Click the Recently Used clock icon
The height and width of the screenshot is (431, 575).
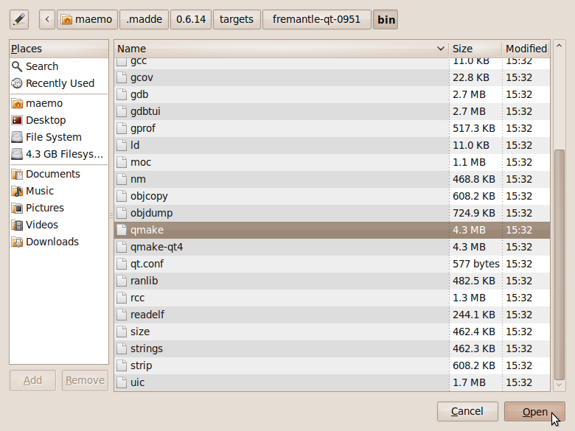(17, 83)
